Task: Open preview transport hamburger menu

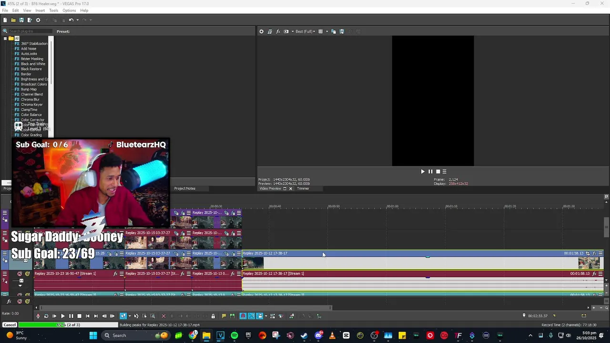Action: [x=445, y=171]
